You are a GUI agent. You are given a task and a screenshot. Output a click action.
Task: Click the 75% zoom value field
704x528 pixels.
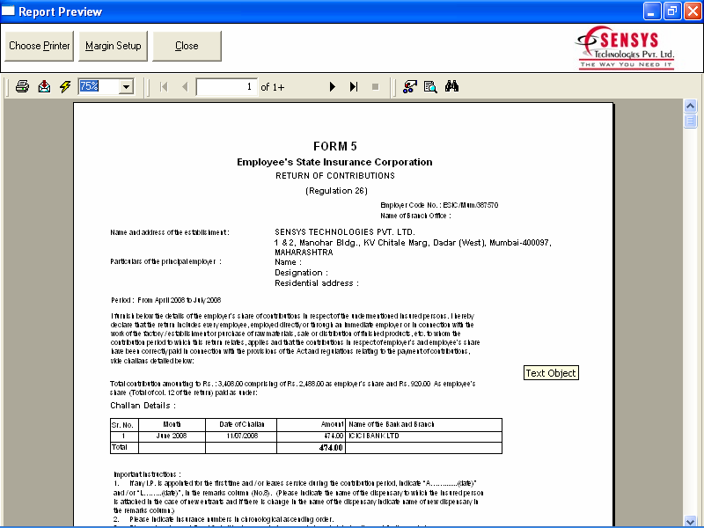click(99, 86)
